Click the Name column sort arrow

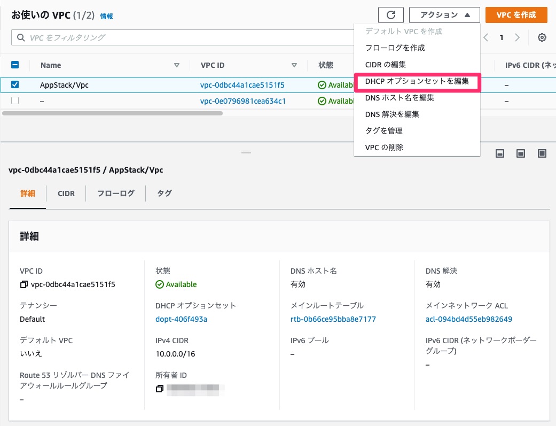[x=176, y=65]
